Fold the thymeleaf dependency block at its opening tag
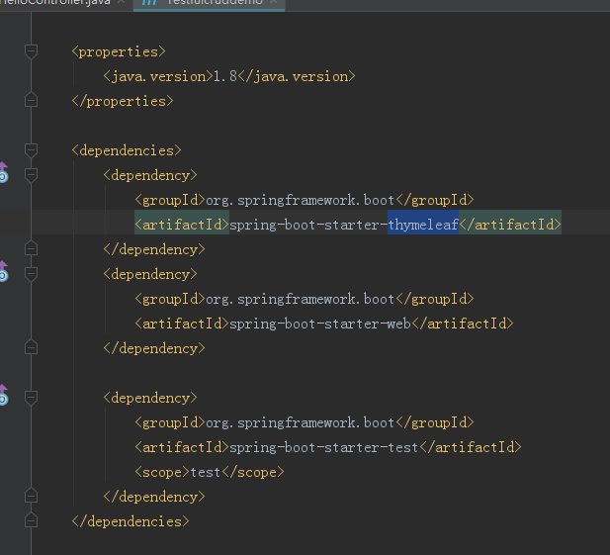 tap(31, 175)
